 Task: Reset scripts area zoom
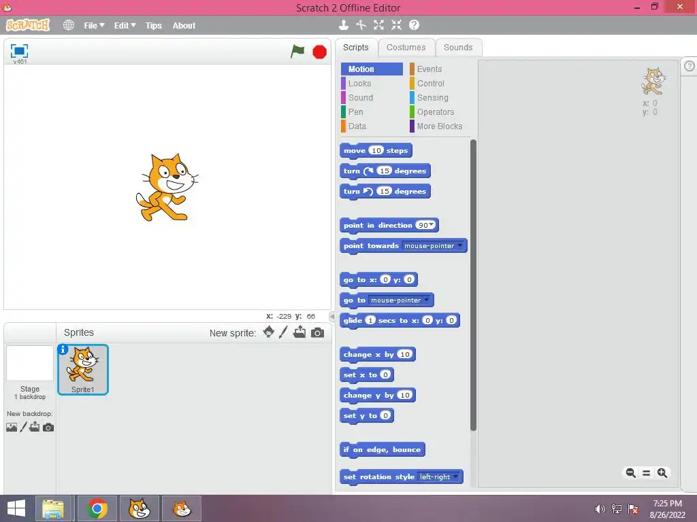(647, 473)
